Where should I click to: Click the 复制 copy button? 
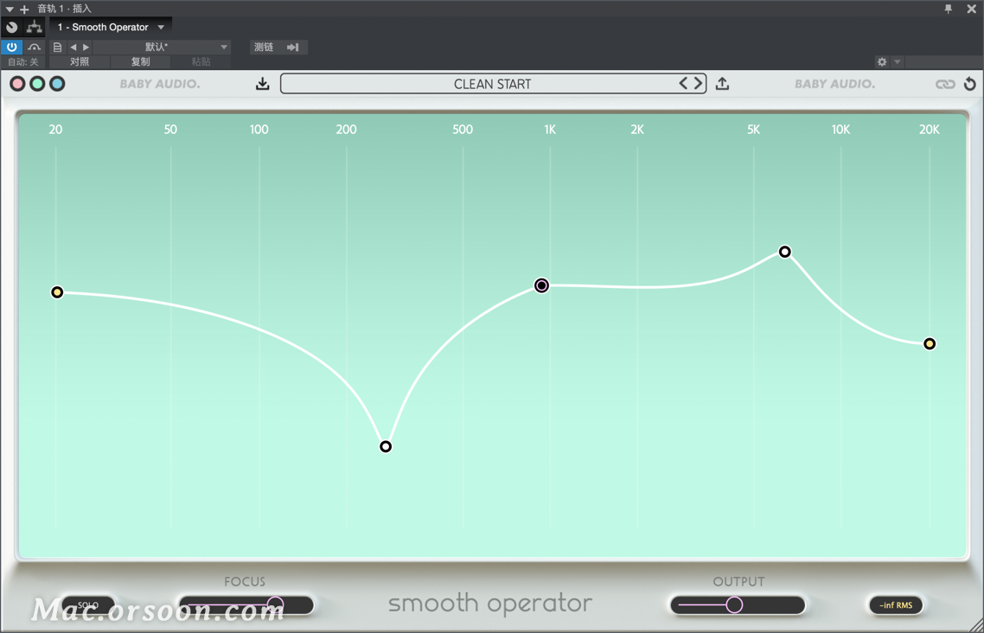[x=141, y=61]
